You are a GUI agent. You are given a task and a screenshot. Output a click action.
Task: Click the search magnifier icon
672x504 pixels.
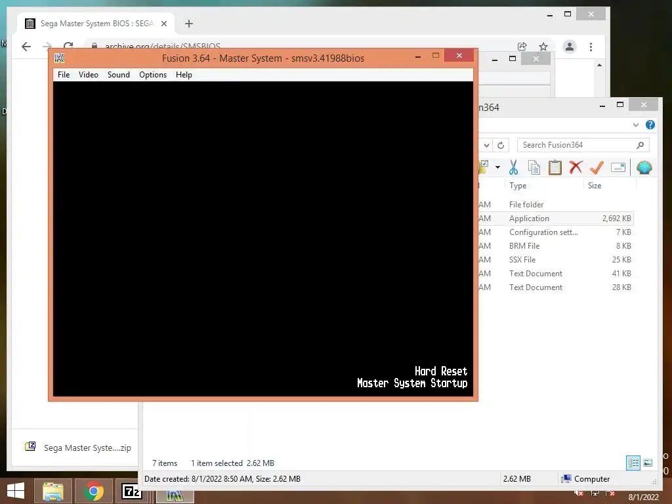tap(640, 145)
